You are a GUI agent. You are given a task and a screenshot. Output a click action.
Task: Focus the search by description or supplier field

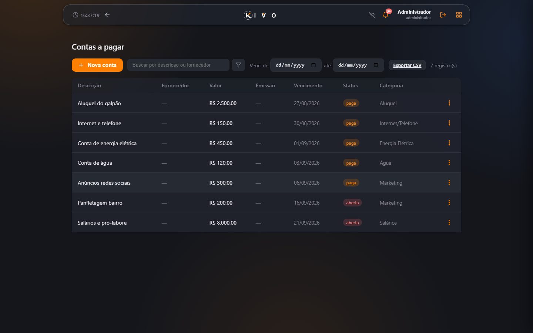click(178, 65)
